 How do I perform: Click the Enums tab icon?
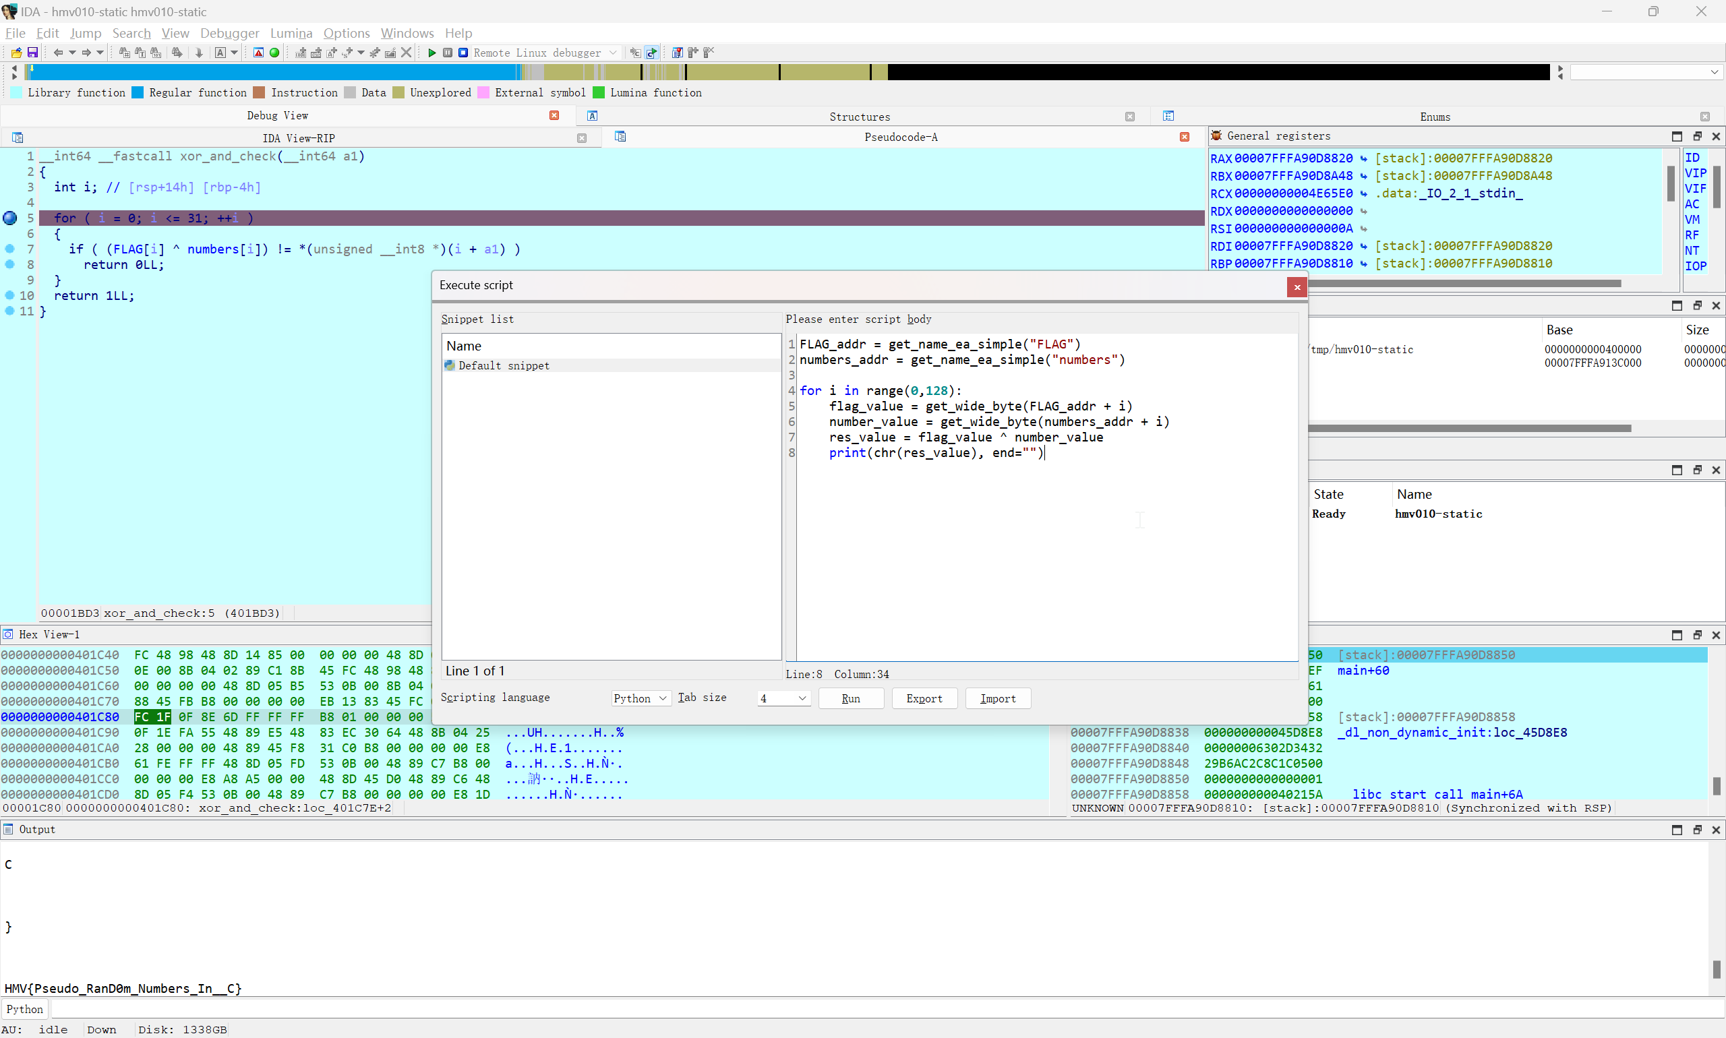1168,116
